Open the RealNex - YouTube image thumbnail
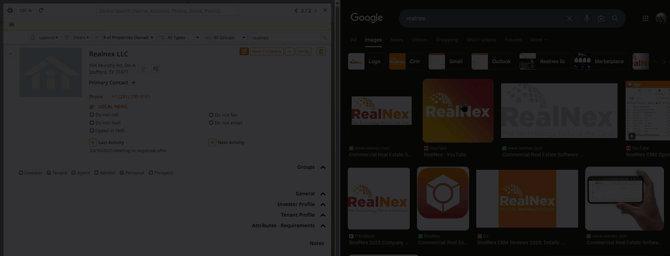The height and width of the screenshot is (256, 670). click(x=458, y=111)
